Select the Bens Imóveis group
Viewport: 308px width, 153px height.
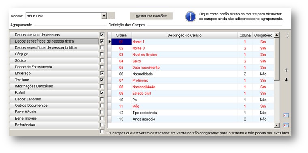[54, 119]
